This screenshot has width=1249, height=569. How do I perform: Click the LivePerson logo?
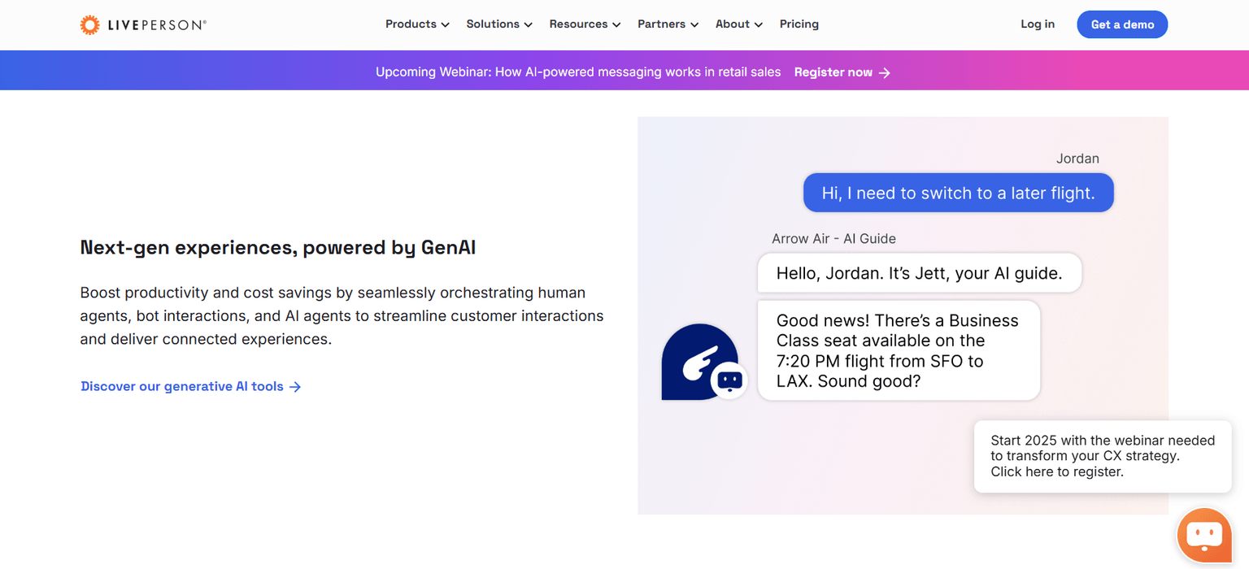pos(143,24)
